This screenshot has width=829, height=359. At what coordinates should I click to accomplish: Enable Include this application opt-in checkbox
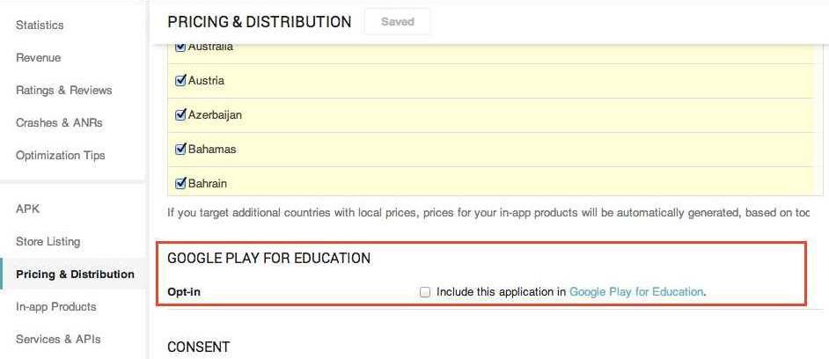point(425,292)
